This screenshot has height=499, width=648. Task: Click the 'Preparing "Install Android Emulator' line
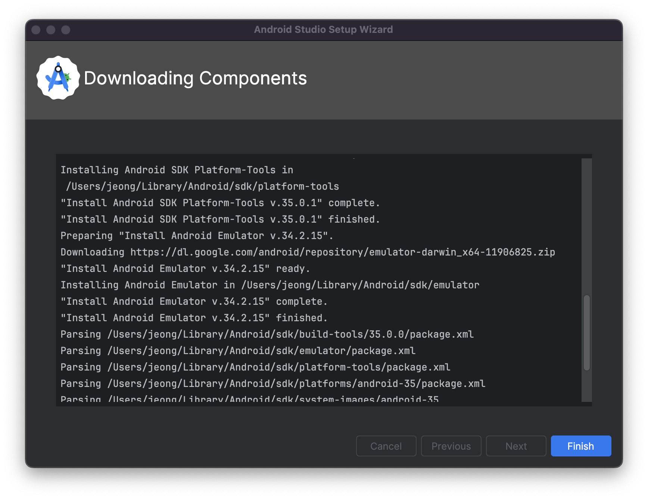(197, 236)
